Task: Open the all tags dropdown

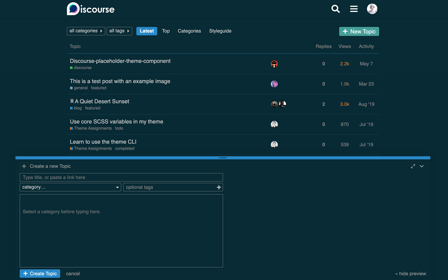Action: pyautogui.click(x=119, y=31)
